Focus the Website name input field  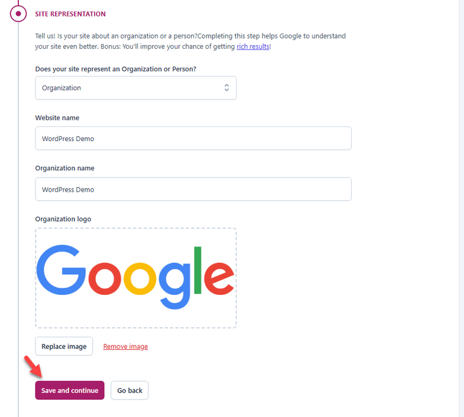tap(194, 139)
